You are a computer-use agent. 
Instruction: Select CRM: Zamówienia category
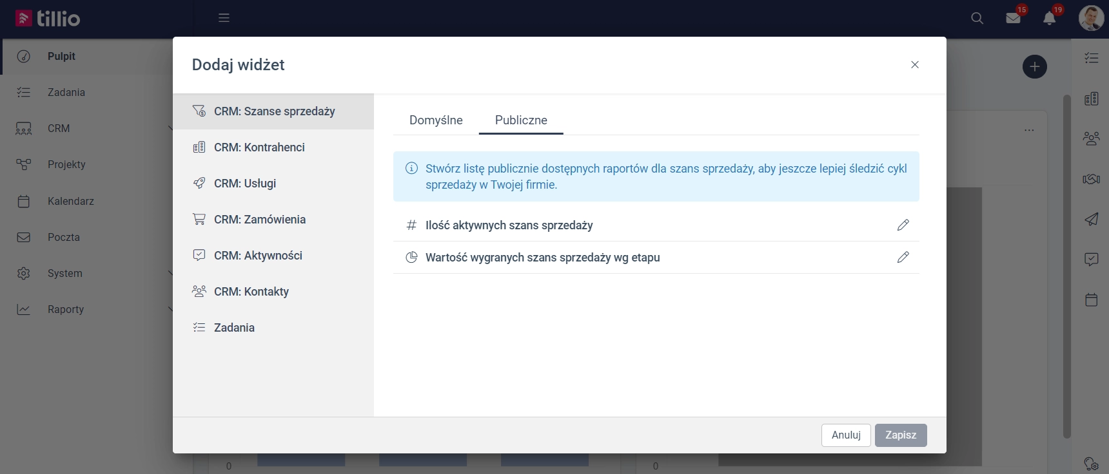(x=273, y=220)
